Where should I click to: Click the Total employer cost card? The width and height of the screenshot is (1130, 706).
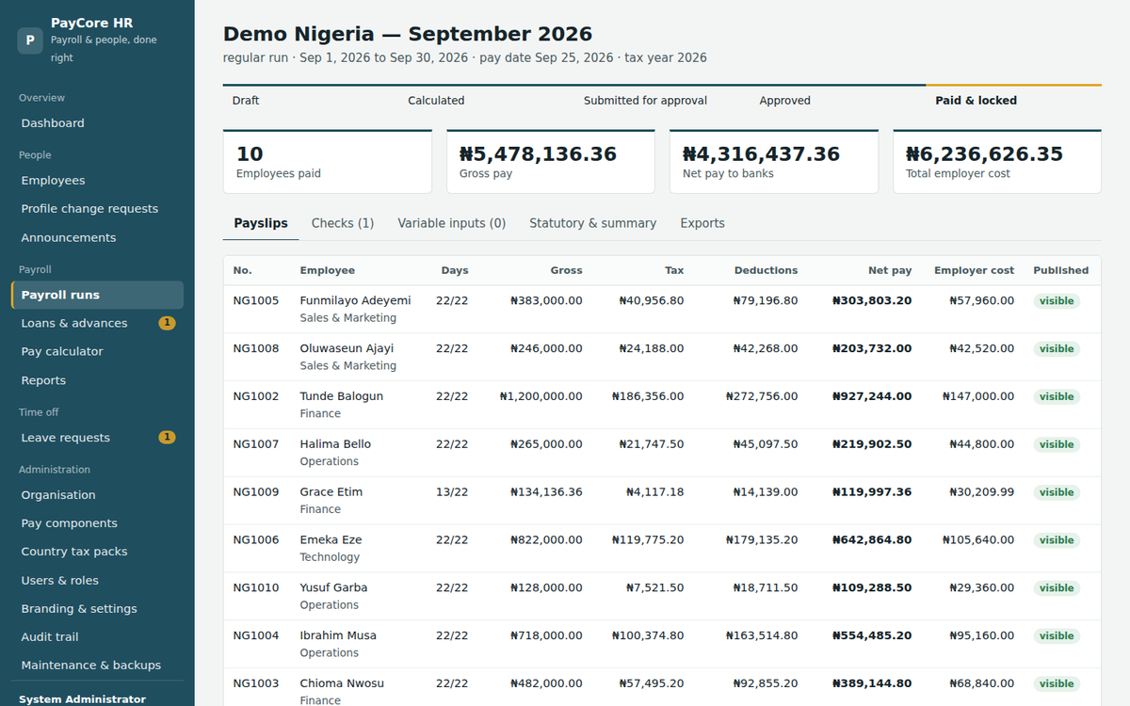[x=997, y=162]
